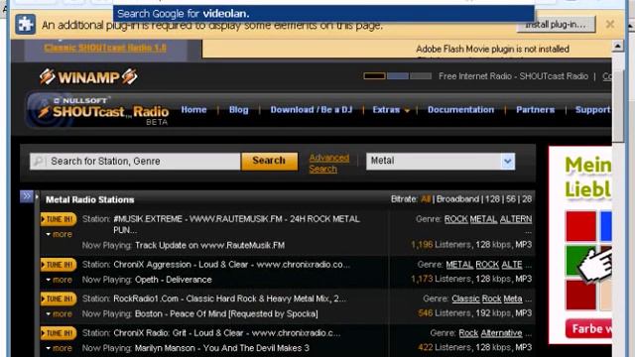Select the gray theme color swatch

[x=421, y=75]
